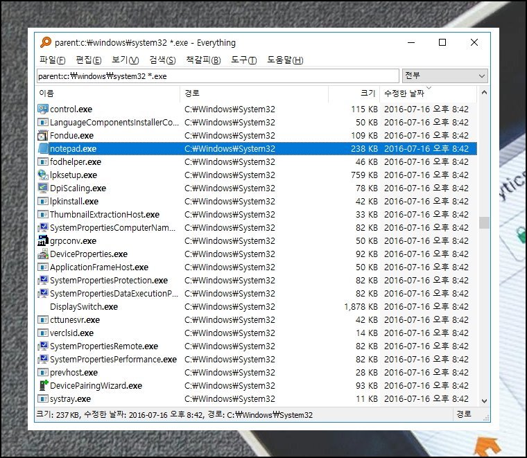Sort by the 수정한 날짜 column header
The width and height of the screenshot is (527, 458).
(x=429, y=94)
